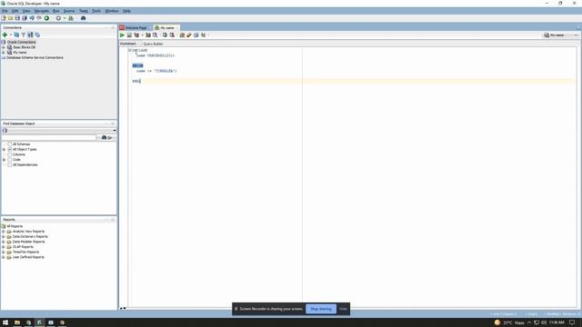The height and width of the screenshot is (327, 582).
Task: Click the Filter funnel icon in Connections
Action: [23, 35]
